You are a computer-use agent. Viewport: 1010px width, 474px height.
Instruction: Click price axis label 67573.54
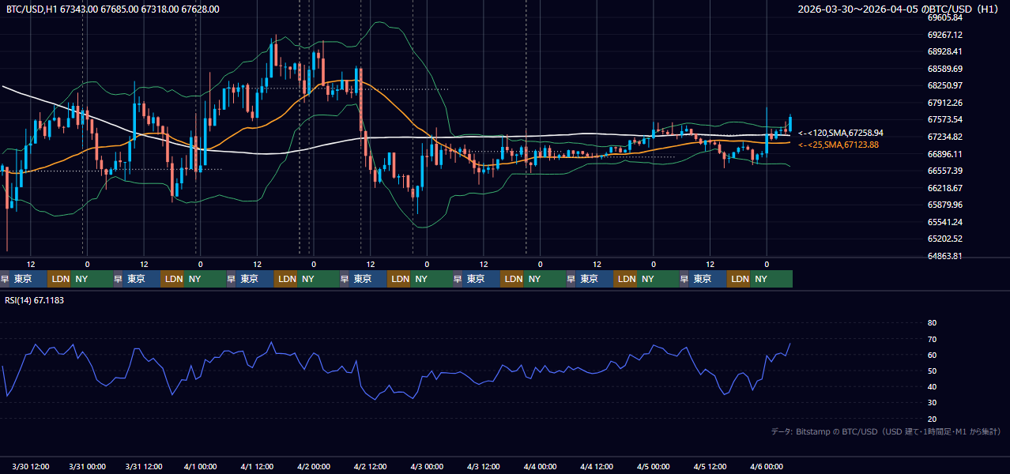[x=945, y=119]
